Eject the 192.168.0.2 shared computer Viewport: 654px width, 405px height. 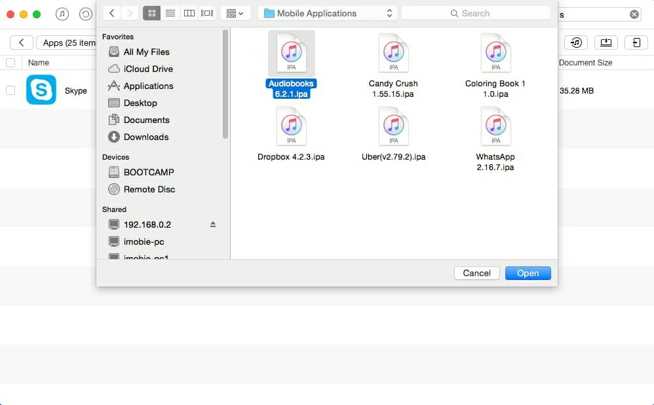[x=213, y=225]
